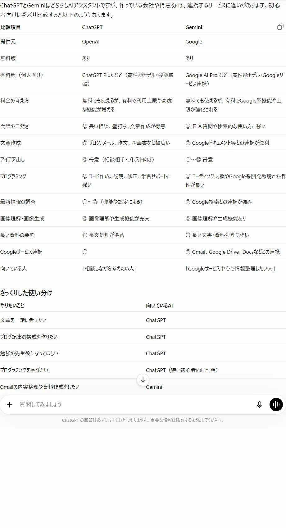The height and width of the screenshot is (528, 286).
Task: Click the Google AI Pro など cell
Action: point(234,80)
